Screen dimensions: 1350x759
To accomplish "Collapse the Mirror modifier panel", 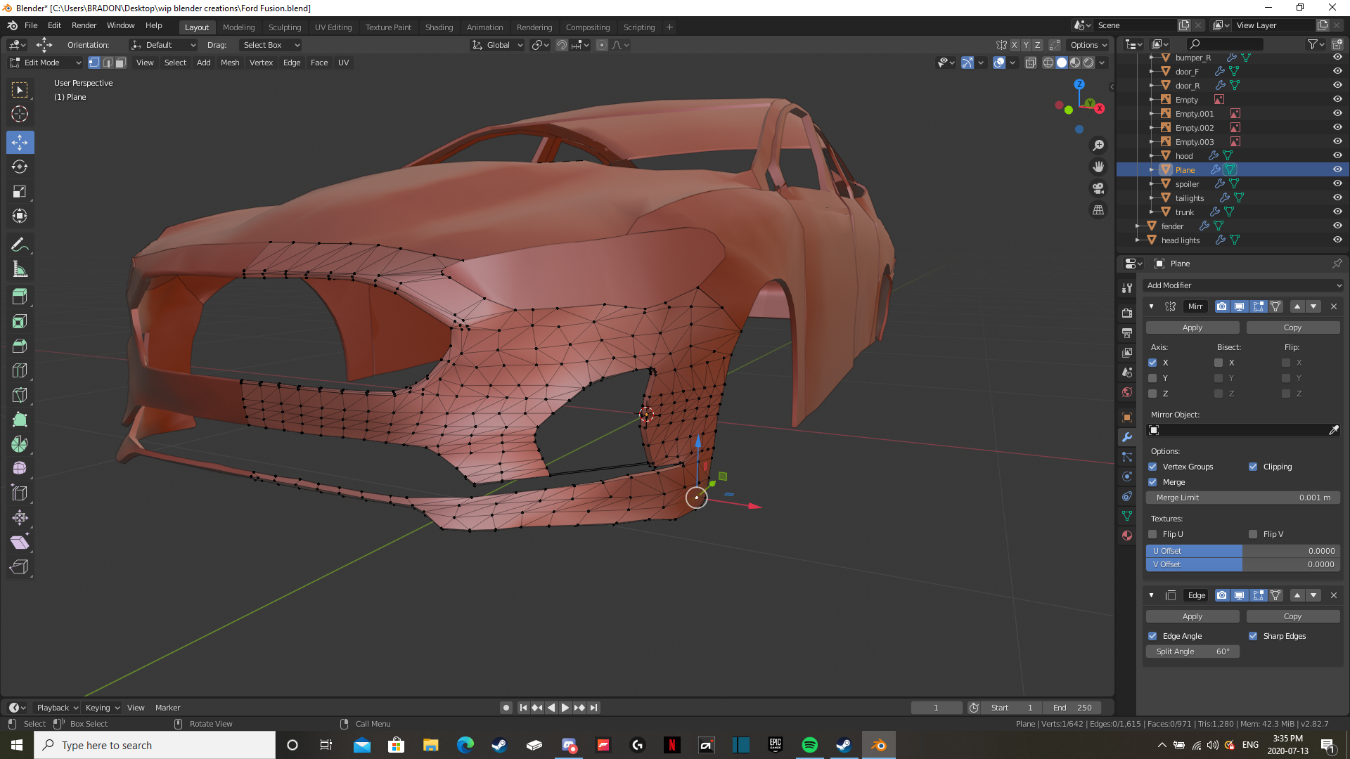I will click(1151, 306).
